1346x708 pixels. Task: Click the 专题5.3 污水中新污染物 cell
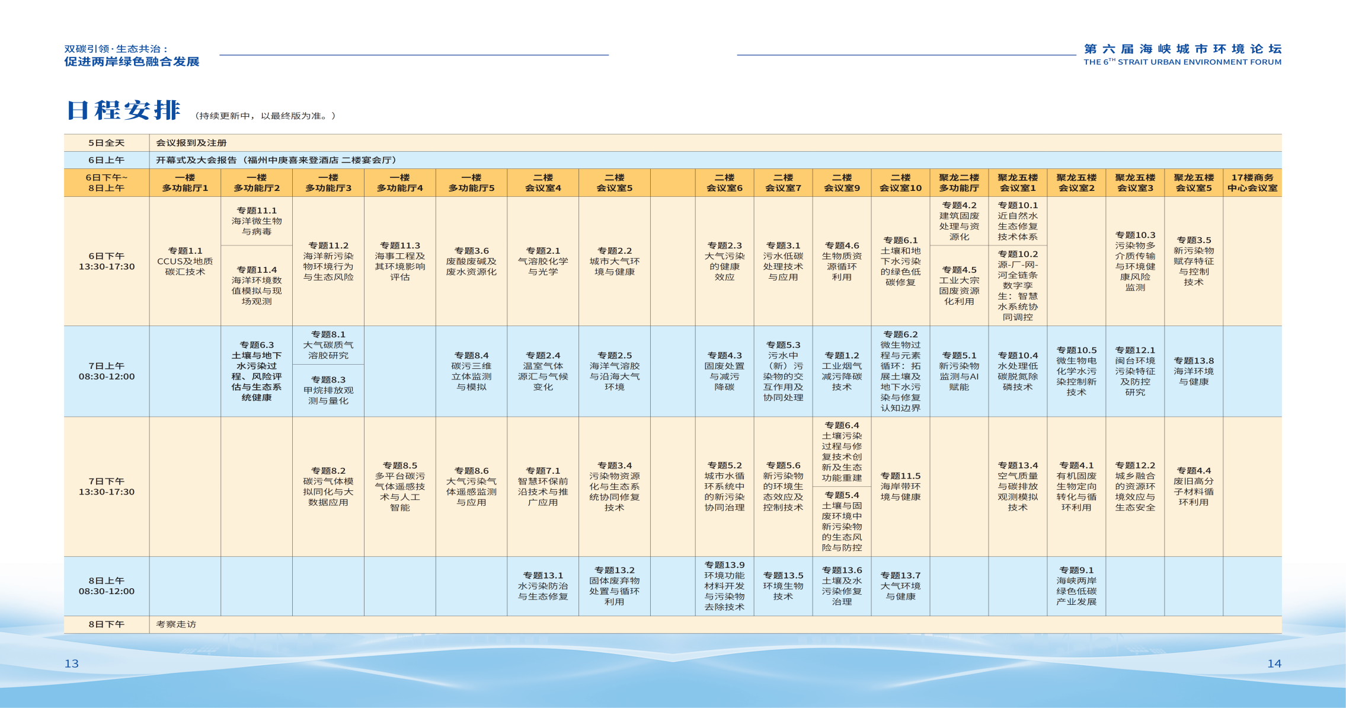(x=782, y=371)
